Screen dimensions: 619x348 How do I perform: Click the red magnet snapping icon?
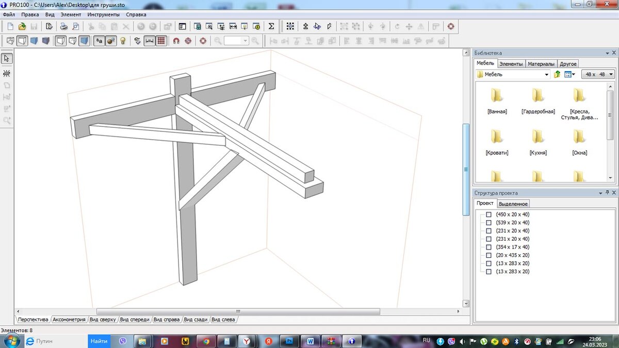176,41
